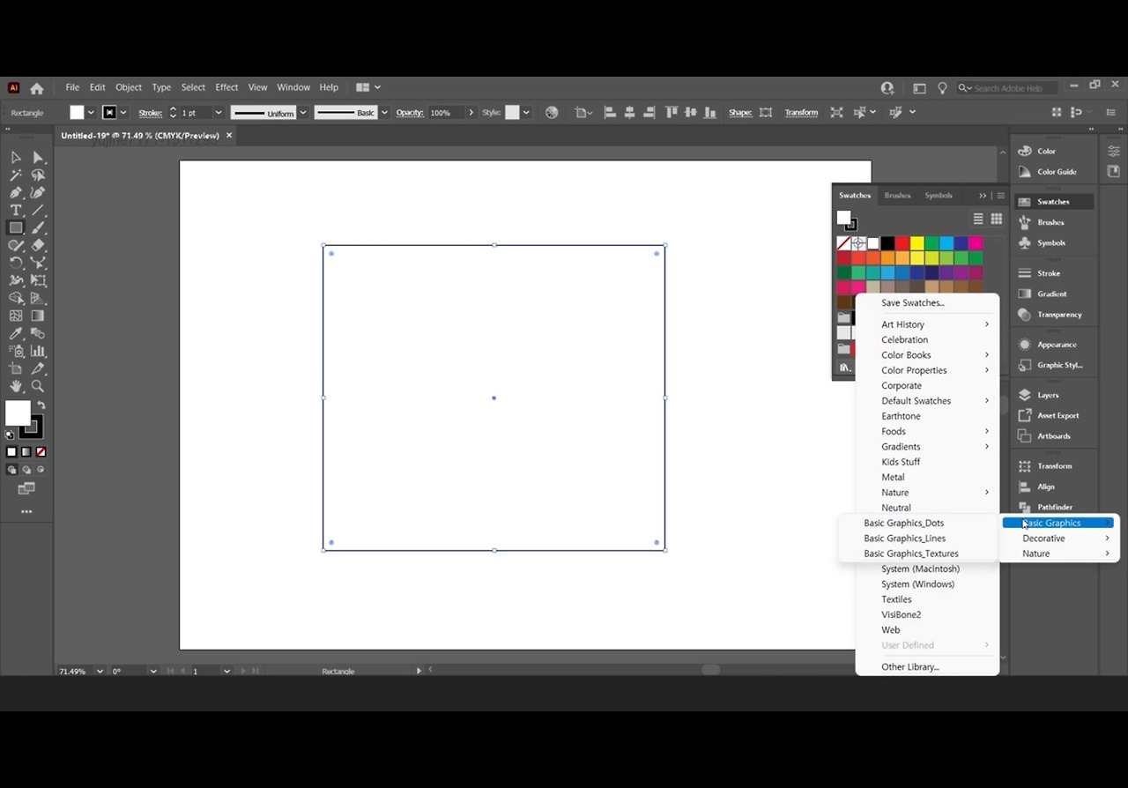The width and height of the screenshot is (1128, 788).
Task: Choose the Eraser tool
Action: click(38, 246)
